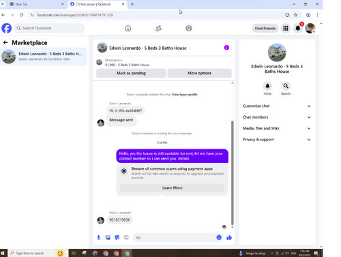Open the emoji picker in message box
Screen dimensions: 341x257
pyautogui.click(x=219, y=237)
